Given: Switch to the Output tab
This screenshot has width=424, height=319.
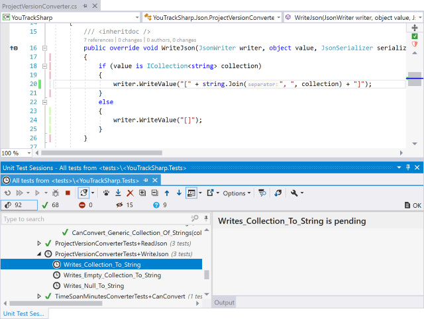Looking at the screenshot, I should pos(224,302).
